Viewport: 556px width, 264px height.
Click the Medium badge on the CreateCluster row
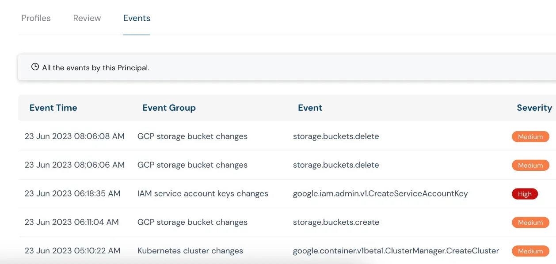(x=530, y=251)
